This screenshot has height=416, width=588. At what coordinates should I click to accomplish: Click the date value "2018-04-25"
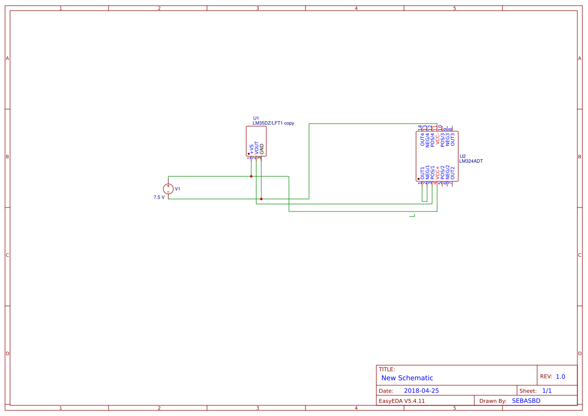point(421,391)
